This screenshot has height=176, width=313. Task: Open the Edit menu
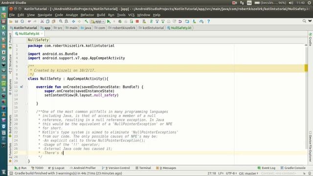point(21,15)
